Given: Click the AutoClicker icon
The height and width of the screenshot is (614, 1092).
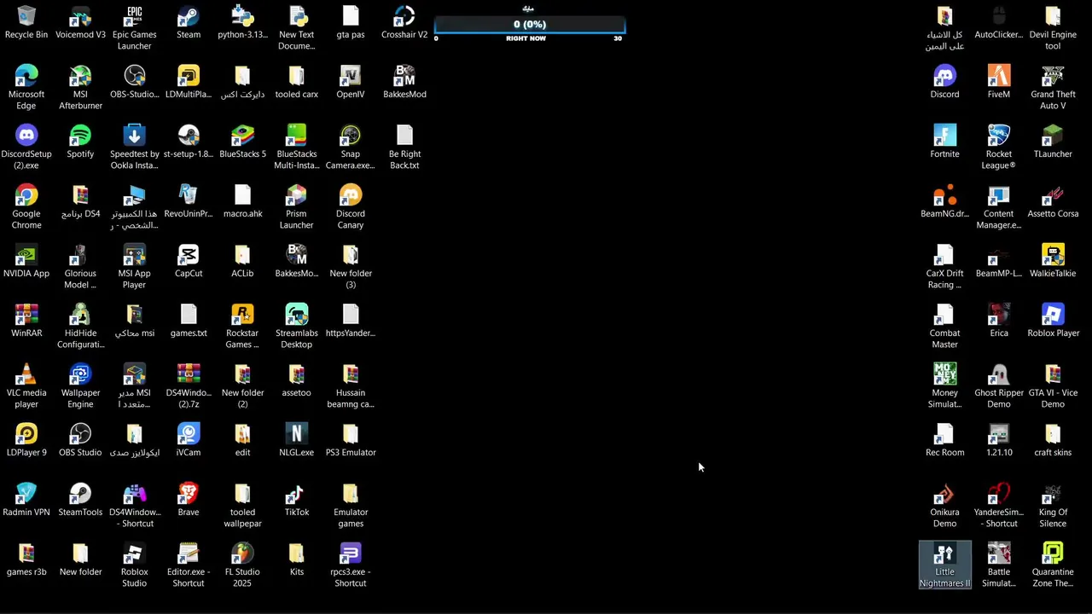Looking at the screenshot, I should 999,23.
